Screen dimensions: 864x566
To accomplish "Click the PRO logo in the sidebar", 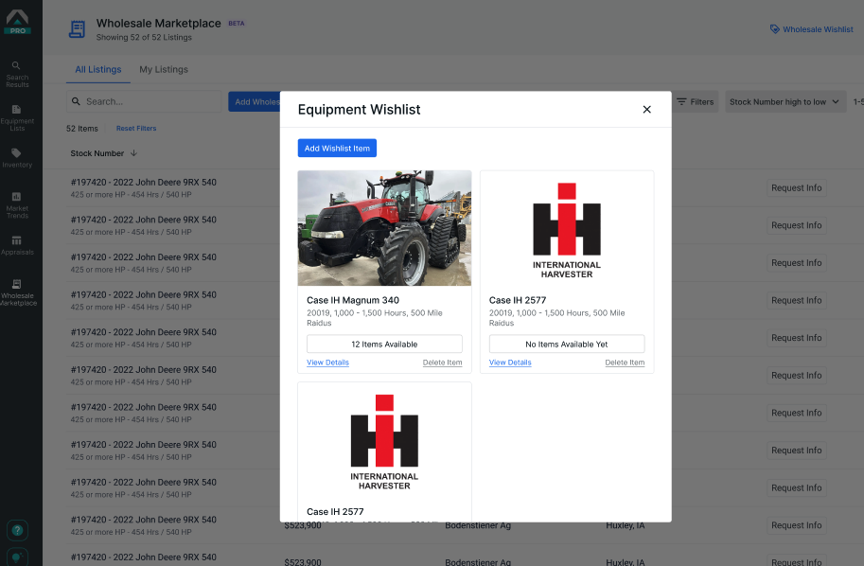I will (x=17, y=22).
